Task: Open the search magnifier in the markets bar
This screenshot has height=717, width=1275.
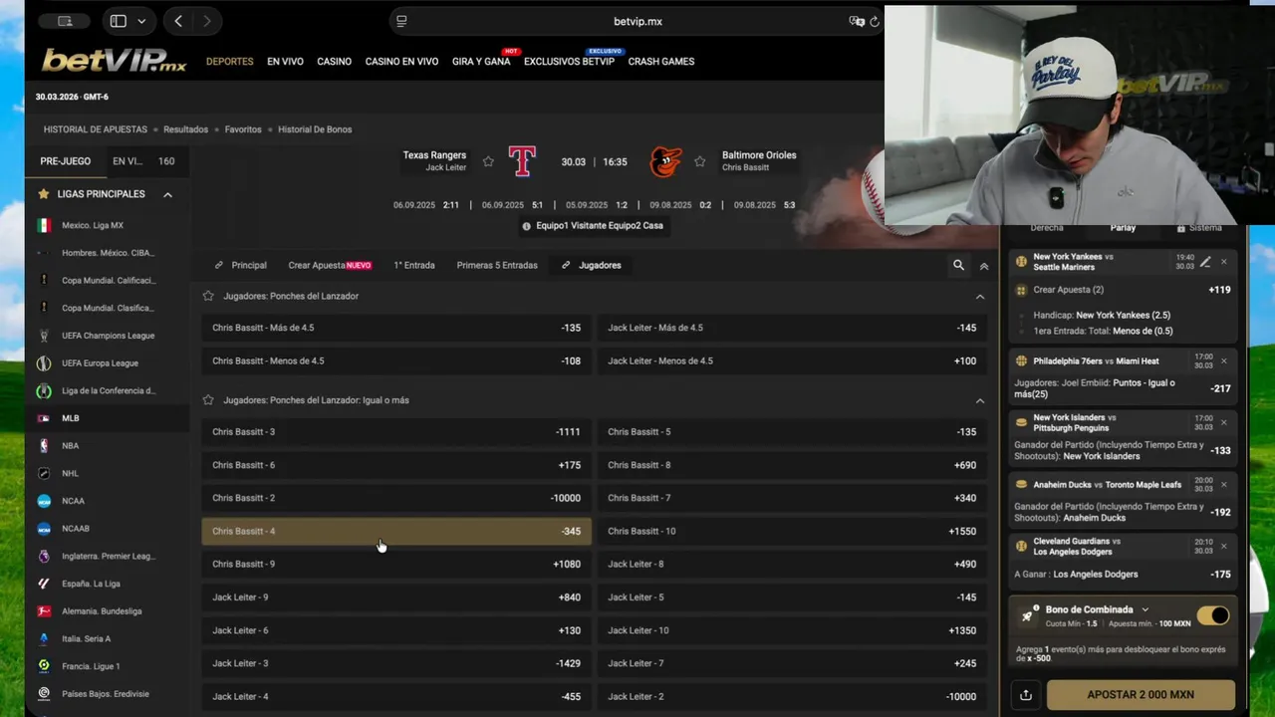Action: tap(958, 265)
